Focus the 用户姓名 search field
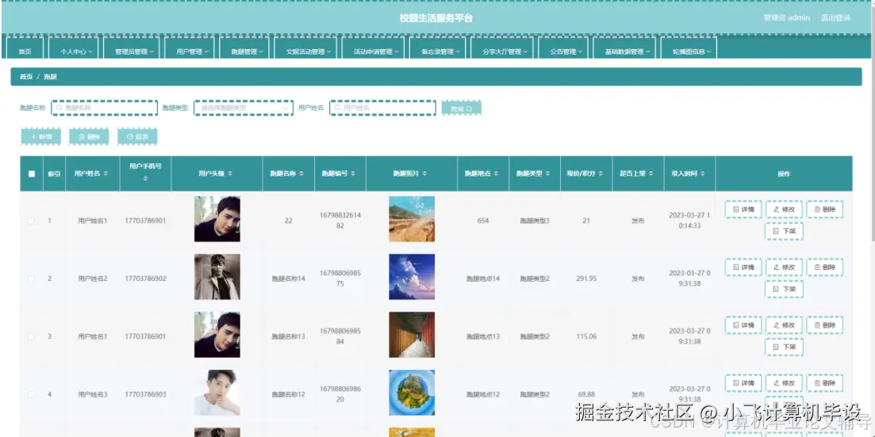 pos(382,108)
